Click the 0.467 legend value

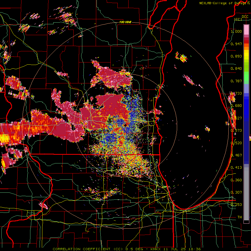point(236,155)
